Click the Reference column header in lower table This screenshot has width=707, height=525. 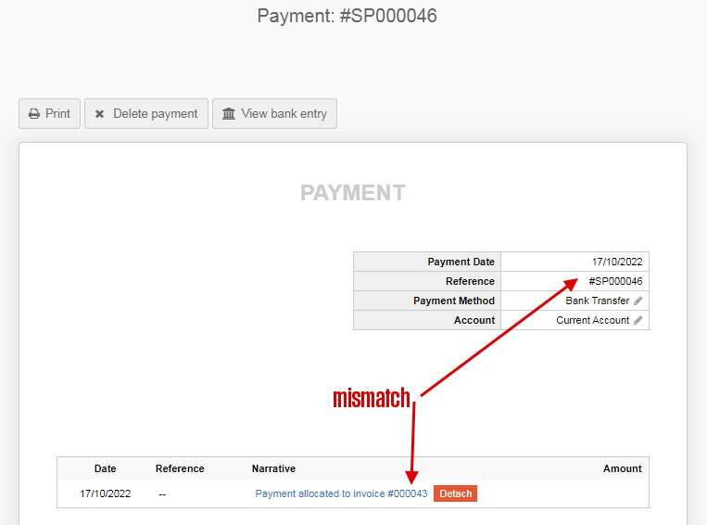(x=180, y=468)
